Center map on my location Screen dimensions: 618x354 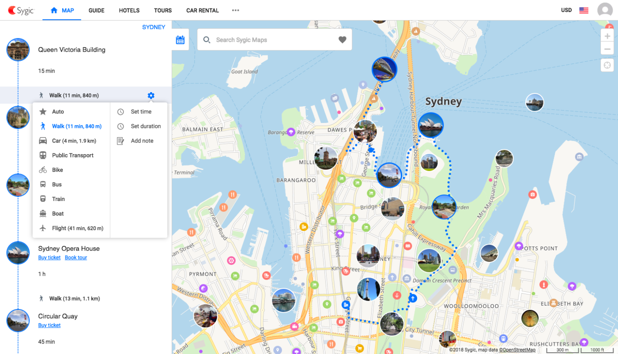point(608,65)
